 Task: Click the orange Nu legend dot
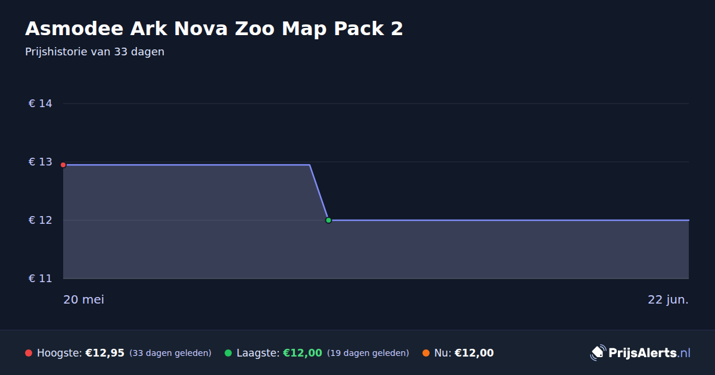click(x=426, y=353)
